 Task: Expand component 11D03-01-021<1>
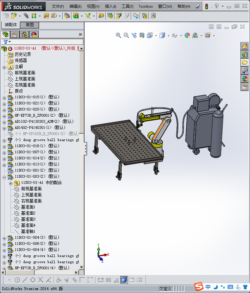4,104
